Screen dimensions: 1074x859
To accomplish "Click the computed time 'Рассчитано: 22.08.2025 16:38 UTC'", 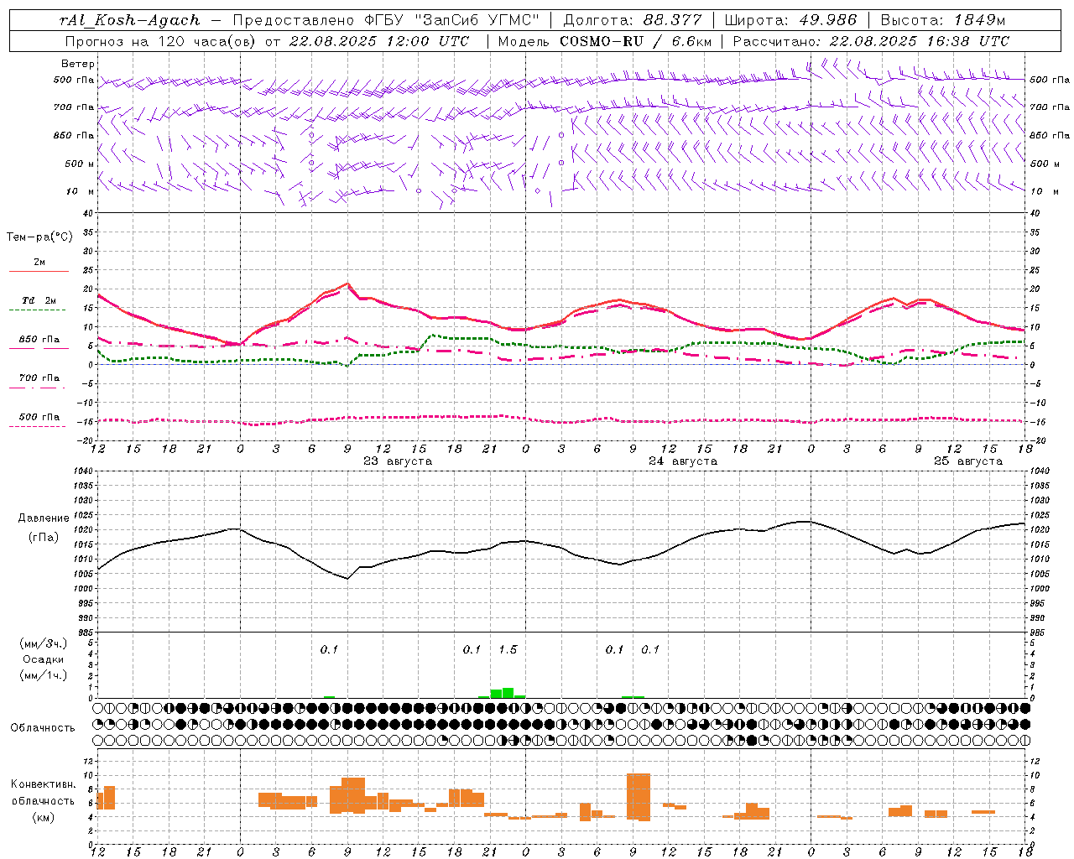I will click(871, 41).
